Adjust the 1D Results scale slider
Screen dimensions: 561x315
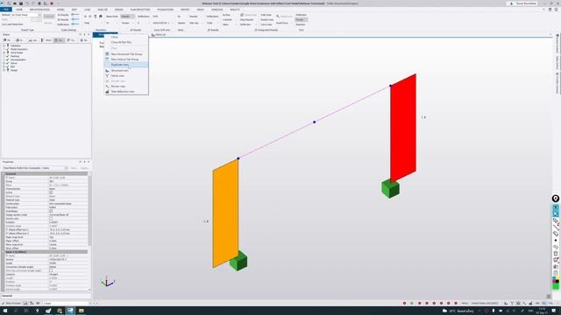click(x=75, y=15)
